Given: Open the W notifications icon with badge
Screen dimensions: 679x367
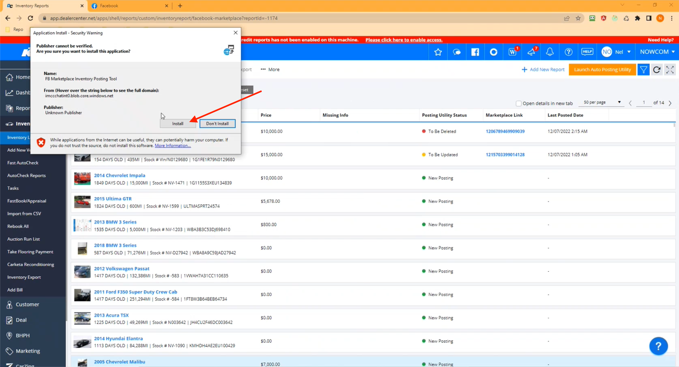Looking at the screenshot, I should pos(512,52).
